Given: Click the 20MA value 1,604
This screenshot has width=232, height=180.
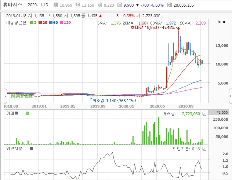Looking at the screenshot, I should tap(144, 23).
